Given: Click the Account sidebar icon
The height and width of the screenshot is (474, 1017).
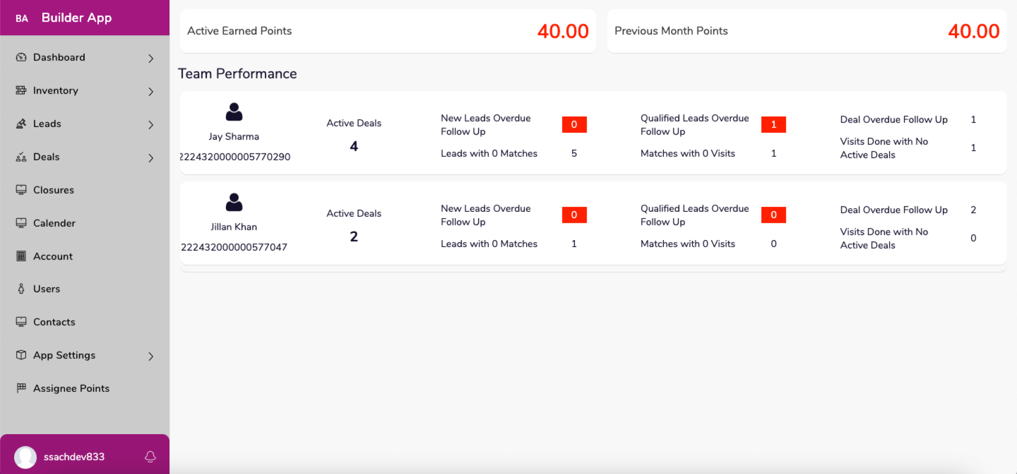Looking at the screenshot, I should coord(21,256).
